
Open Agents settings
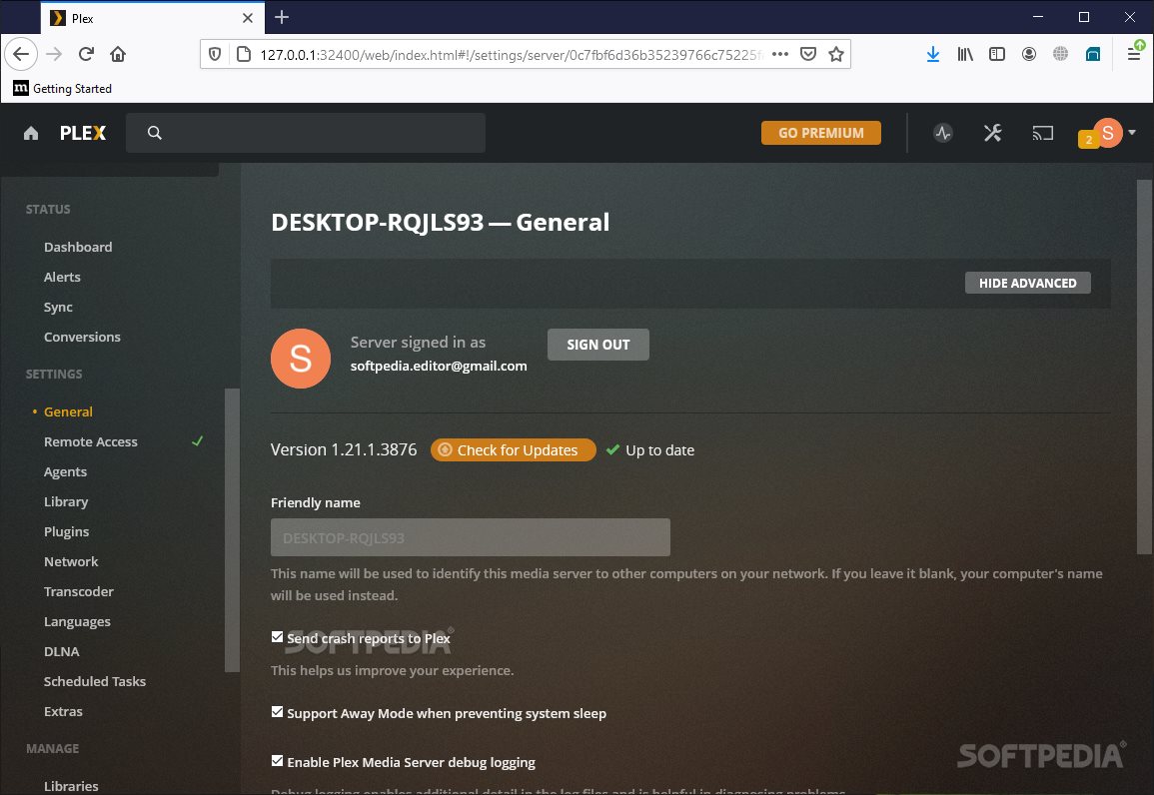tap(65, 472)
